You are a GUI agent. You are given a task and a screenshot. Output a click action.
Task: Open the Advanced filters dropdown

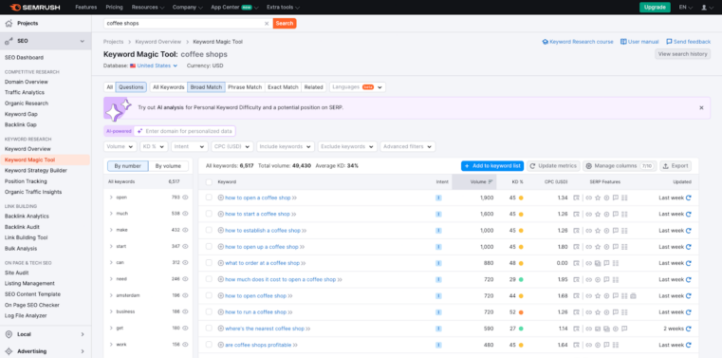coord(408,146)
